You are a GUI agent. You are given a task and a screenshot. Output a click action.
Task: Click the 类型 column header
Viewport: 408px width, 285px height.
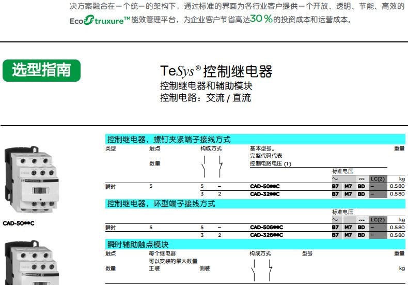click(x=111, y=148)
